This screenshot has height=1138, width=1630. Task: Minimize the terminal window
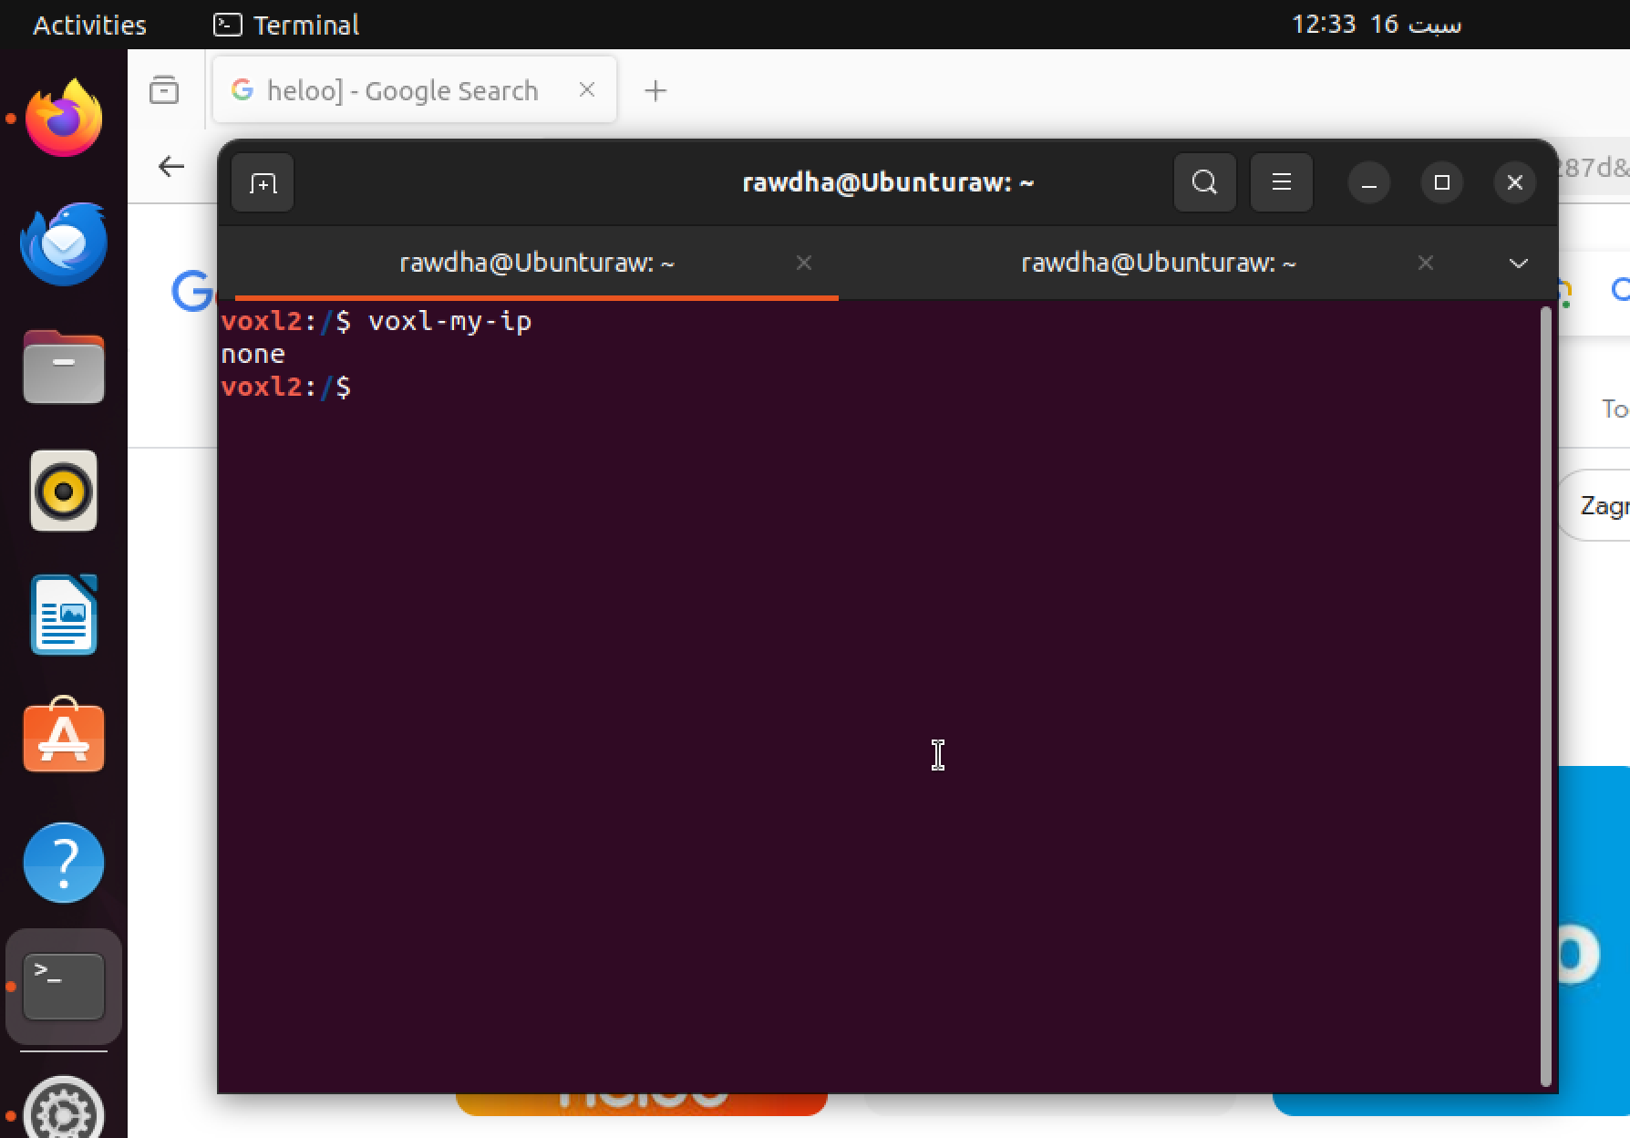pyautogui.click(x=1368, y=183)
